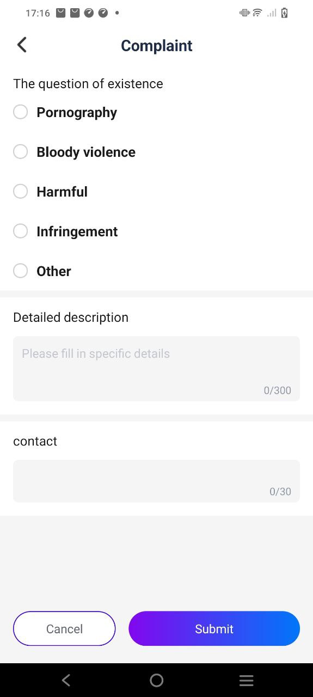Cancel the complaint form

click(x=64, y=628)
